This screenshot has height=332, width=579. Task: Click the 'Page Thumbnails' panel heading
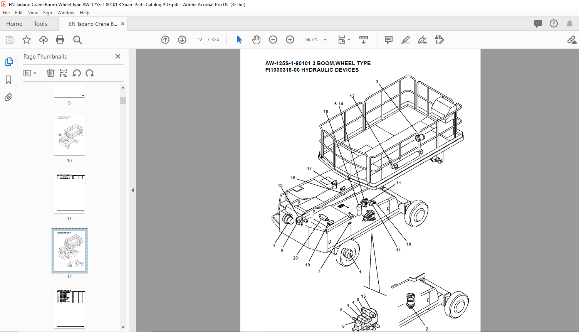click(x=45, y=57)
